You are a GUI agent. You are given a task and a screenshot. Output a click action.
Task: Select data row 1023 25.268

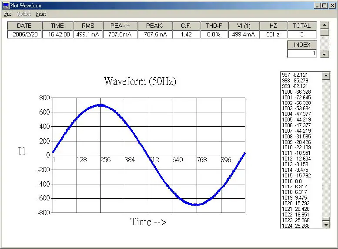coord(302,220)
